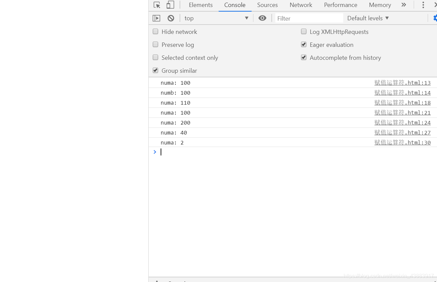This screenshot has width=437, height=282.
Task: Open the Sources tab
Action: click(267, 5)
